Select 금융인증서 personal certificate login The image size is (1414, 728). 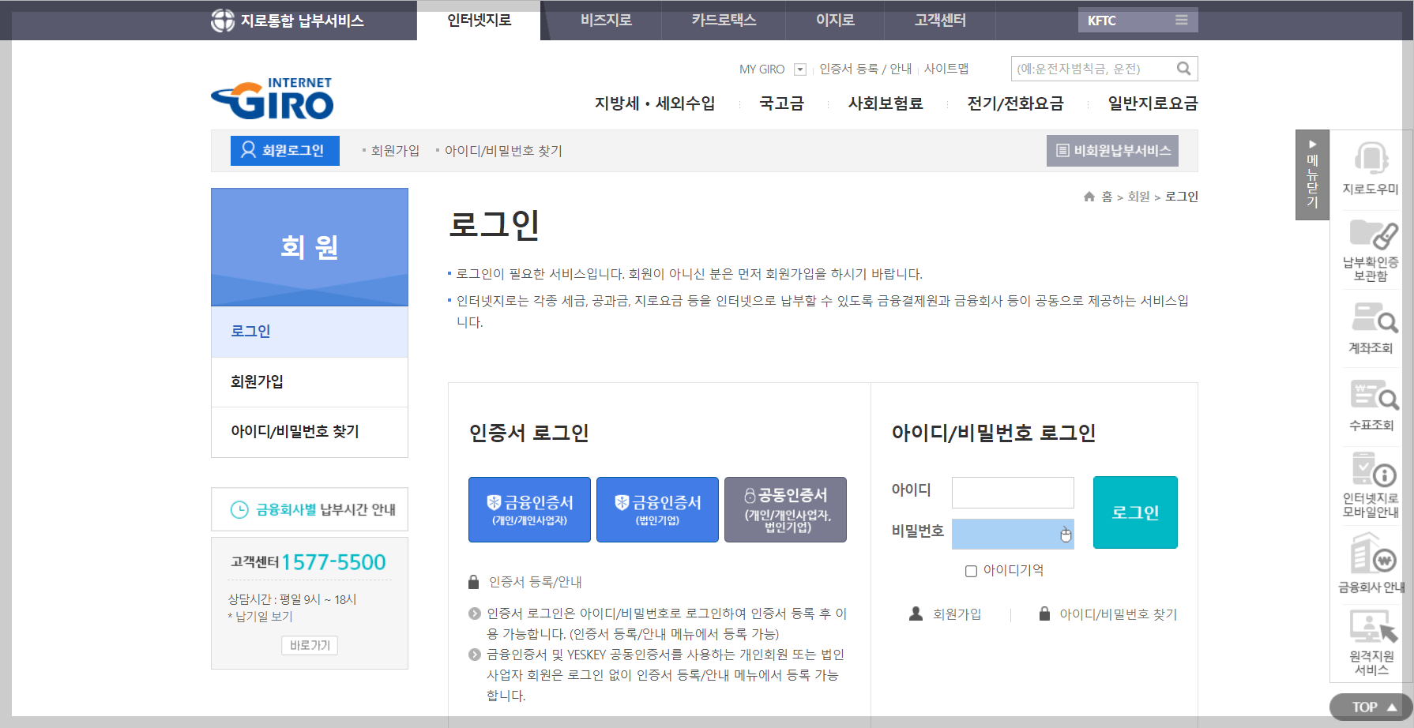tap(529, 509)
